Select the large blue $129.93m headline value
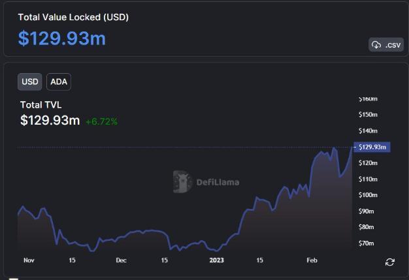 (x=62, y=39)
